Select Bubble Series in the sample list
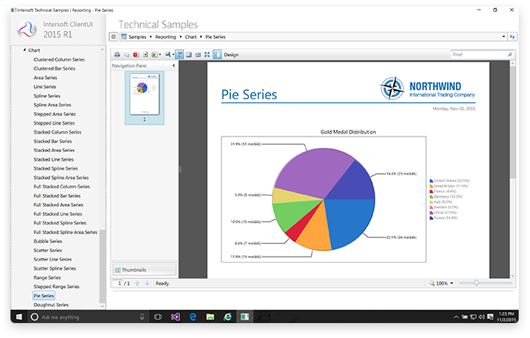The height and width of the screenshot is (338, 530). [x=48, y=241]
